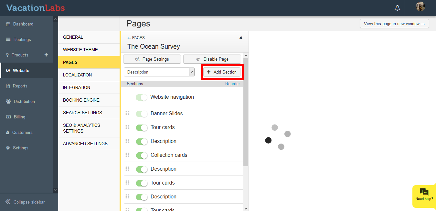This screenshot has height=211, width=436.
Task: Open the user profile avatar
Action: (420, 7)
